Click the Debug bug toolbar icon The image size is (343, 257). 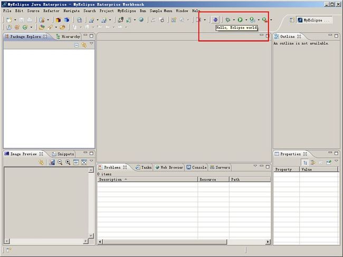pyautogui.click(x=228, y=20)
